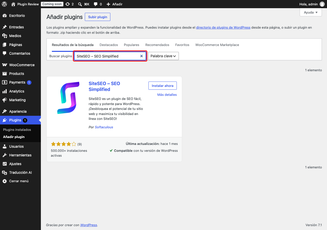Open Más detalles for SiteSEO

[x=167, y=95]
